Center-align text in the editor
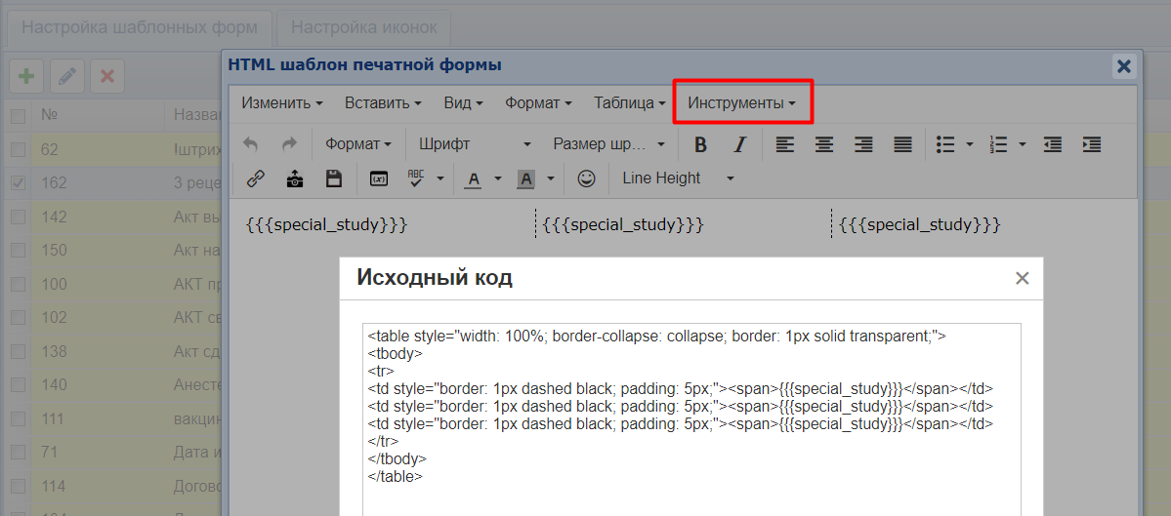Viewport: 1171px width, 516px height. 824,144
